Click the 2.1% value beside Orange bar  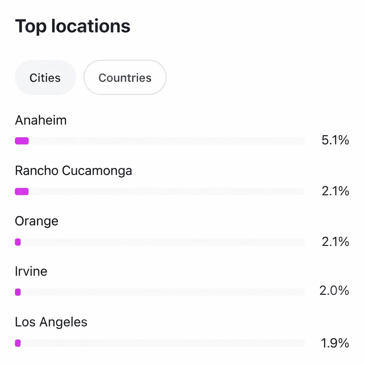click(335, 242)
